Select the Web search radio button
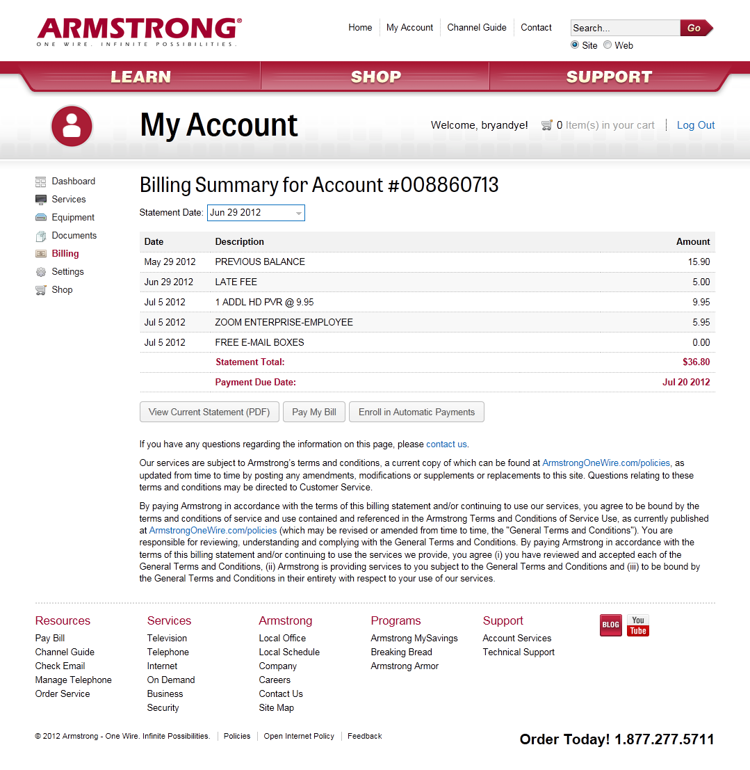750x770 pixels. 608,45
